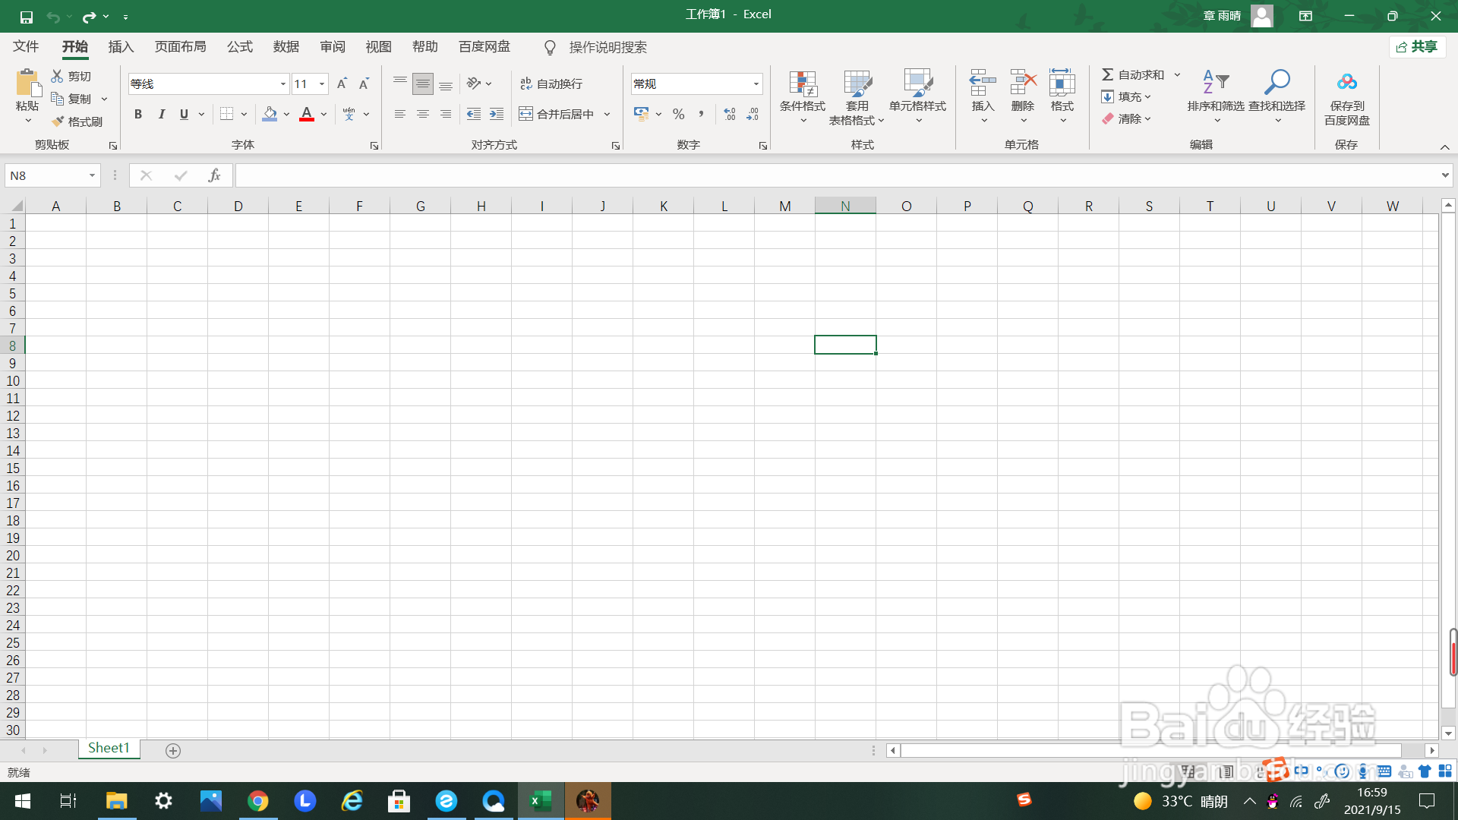This screenshot has width=1458, height=820.
Task: Click the Insert Function fx icon
Action: (214, 175)
